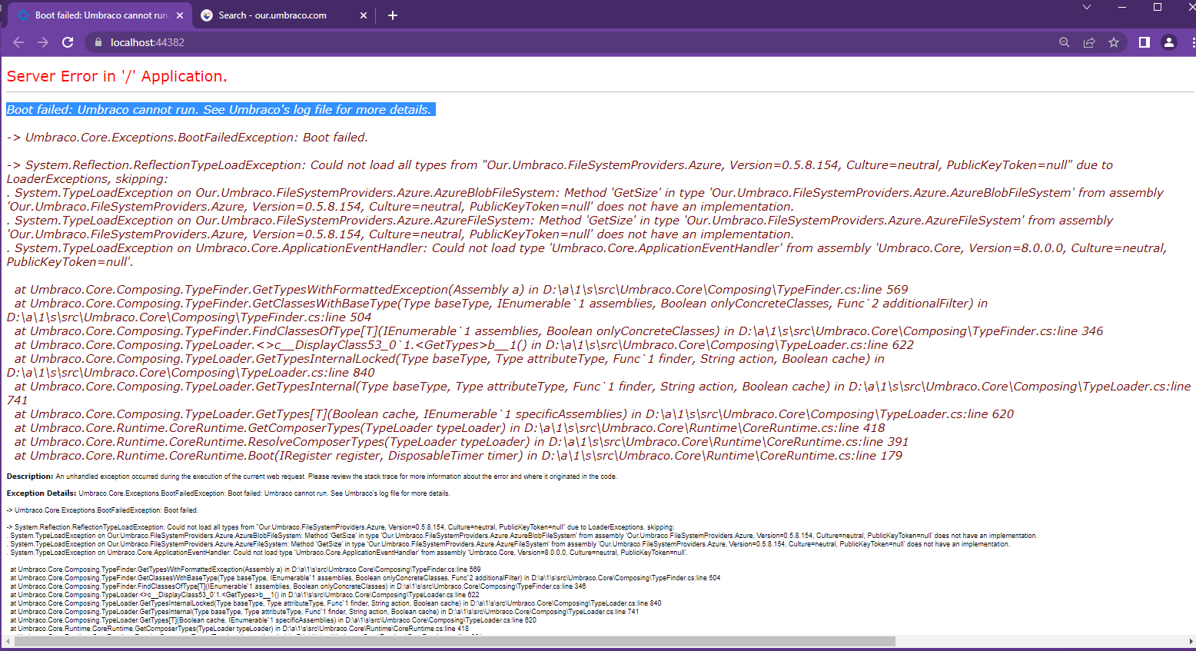The image size is (1196, 651).
Task: Click the scrollbar's right arrow
Action: 1191,641
